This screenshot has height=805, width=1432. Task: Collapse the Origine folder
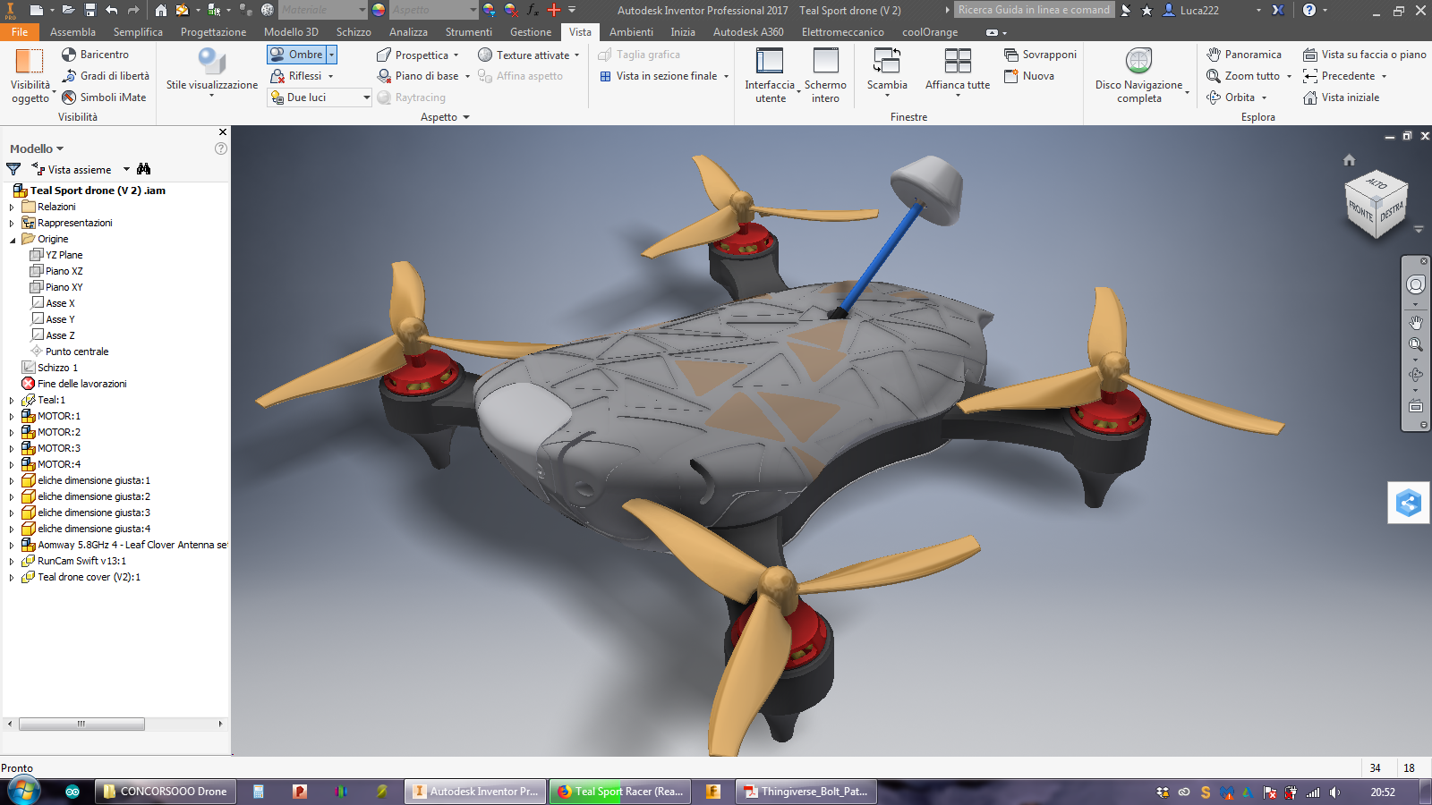[x=13, y=240]
